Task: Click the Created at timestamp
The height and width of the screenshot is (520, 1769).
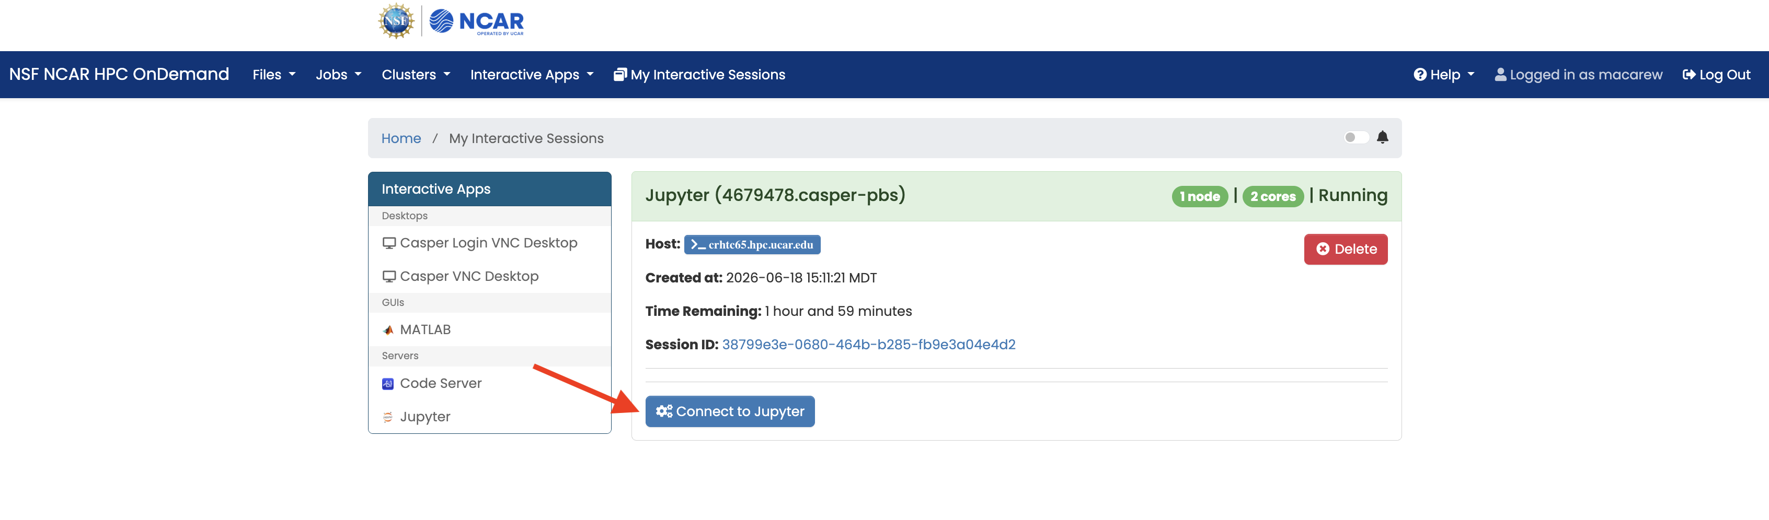Action: [x=801, y=278]
